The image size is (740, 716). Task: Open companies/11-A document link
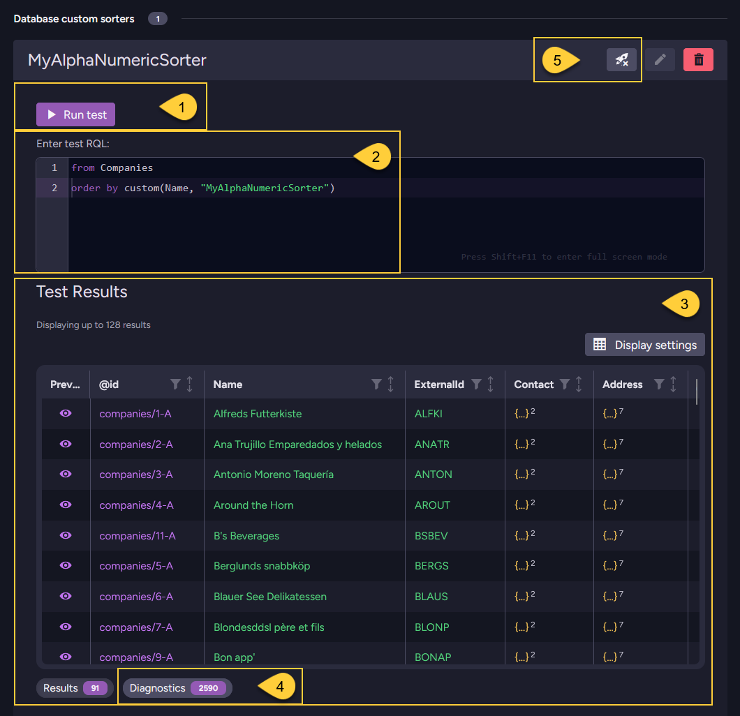pos(138,536)
